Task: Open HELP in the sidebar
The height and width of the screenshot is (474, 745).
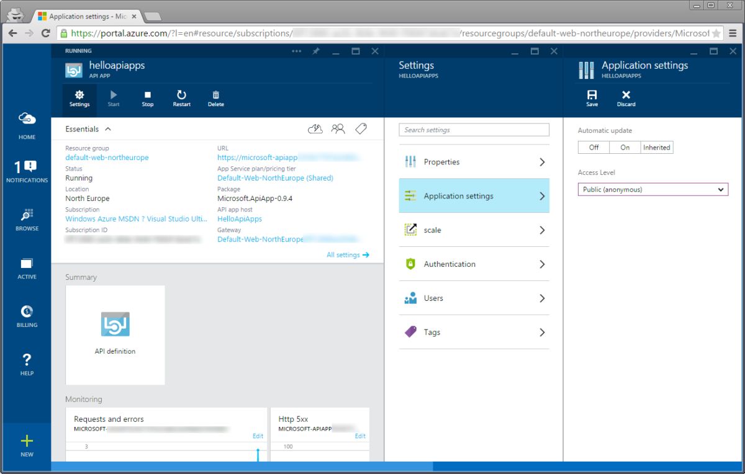Action: pos(27,365)
